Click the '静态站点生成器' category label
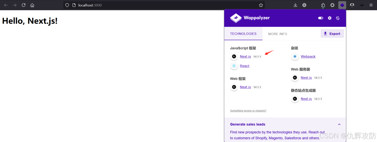This screenshot has width=377, height=142. 303,90
